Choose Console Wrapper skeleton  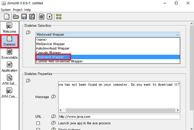tap(108, 53)
